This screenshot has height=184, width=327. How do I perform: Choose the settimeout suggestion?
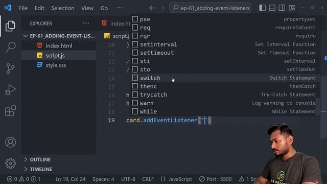click(225, 53)
